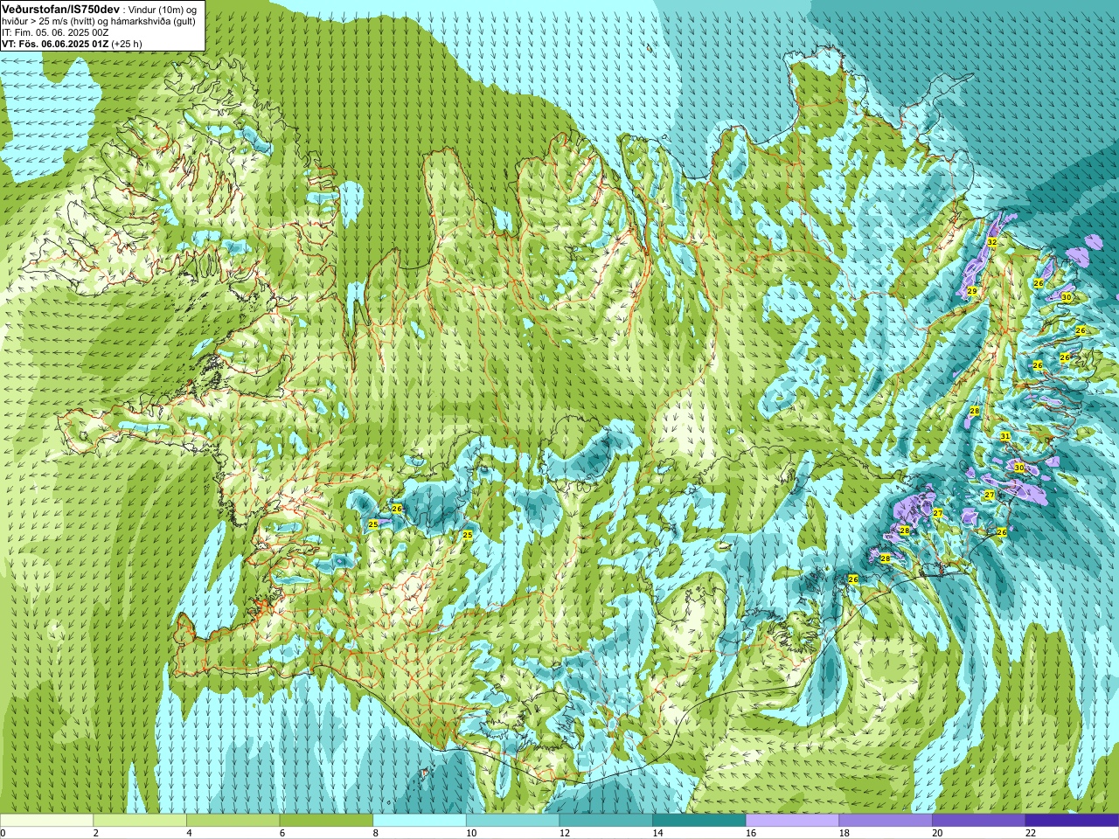Click the yellow gust label reading 31
This screenshot has height=839, width=1119.
click(1005, 436)
